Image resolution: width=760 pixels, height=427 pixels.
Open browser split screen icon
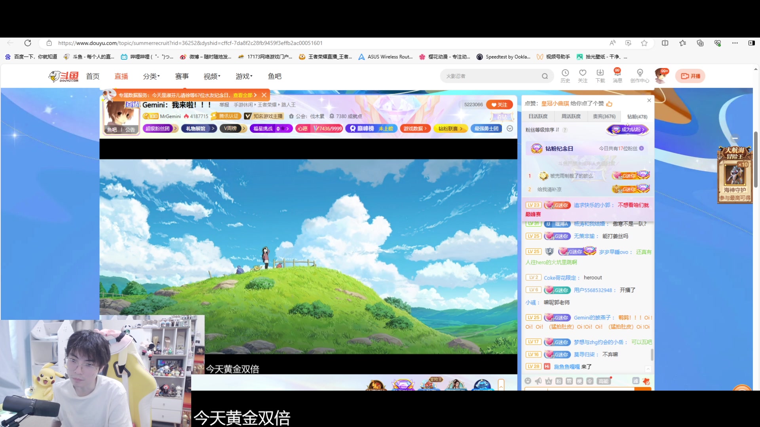pos(665,43)
